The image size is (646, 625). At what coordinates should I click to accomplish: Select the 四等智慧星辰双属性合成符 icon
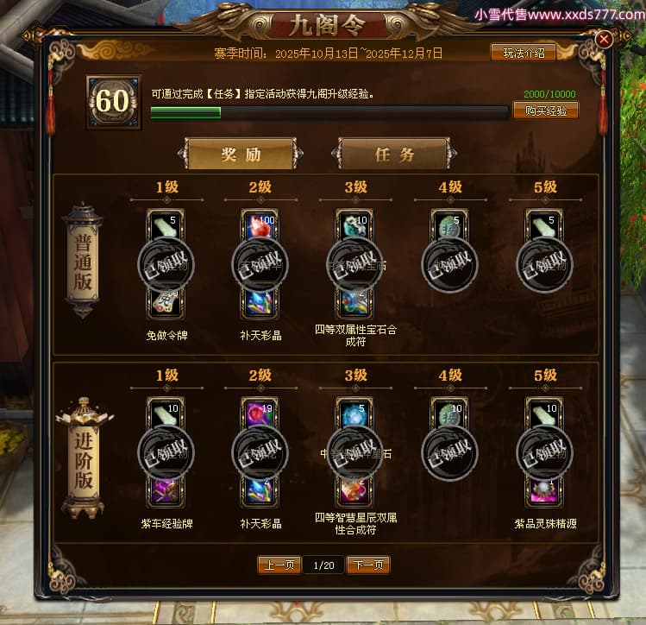(354, 491)
